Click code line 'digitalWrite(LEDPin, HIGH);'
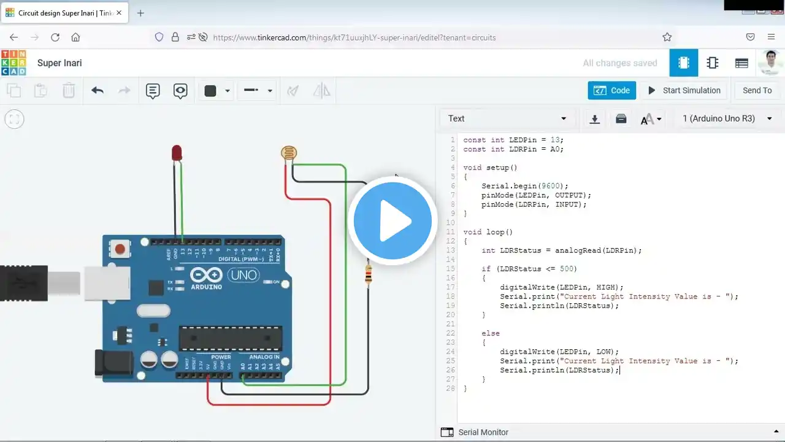 [562, 287]
